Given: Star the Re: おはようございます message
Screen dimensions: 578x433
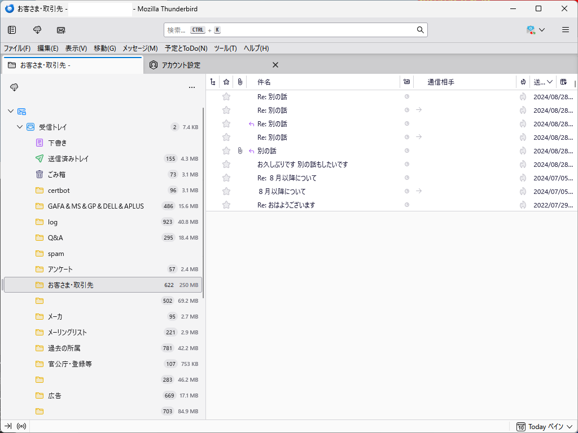Looking at the screenshot, I should pyautogui.click(x=226, y=205).
